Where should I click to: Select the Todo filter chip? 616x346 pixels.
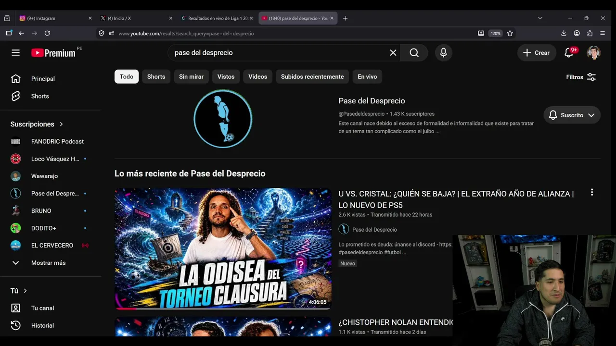tap(127, 76)
